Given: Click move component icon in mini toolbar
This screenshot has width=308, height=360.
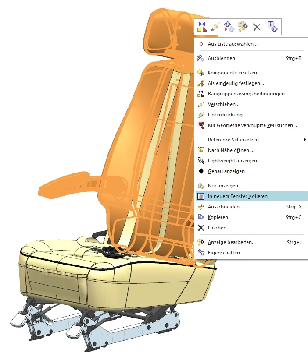Looking at the screenshot, I should tap(215, 27).
